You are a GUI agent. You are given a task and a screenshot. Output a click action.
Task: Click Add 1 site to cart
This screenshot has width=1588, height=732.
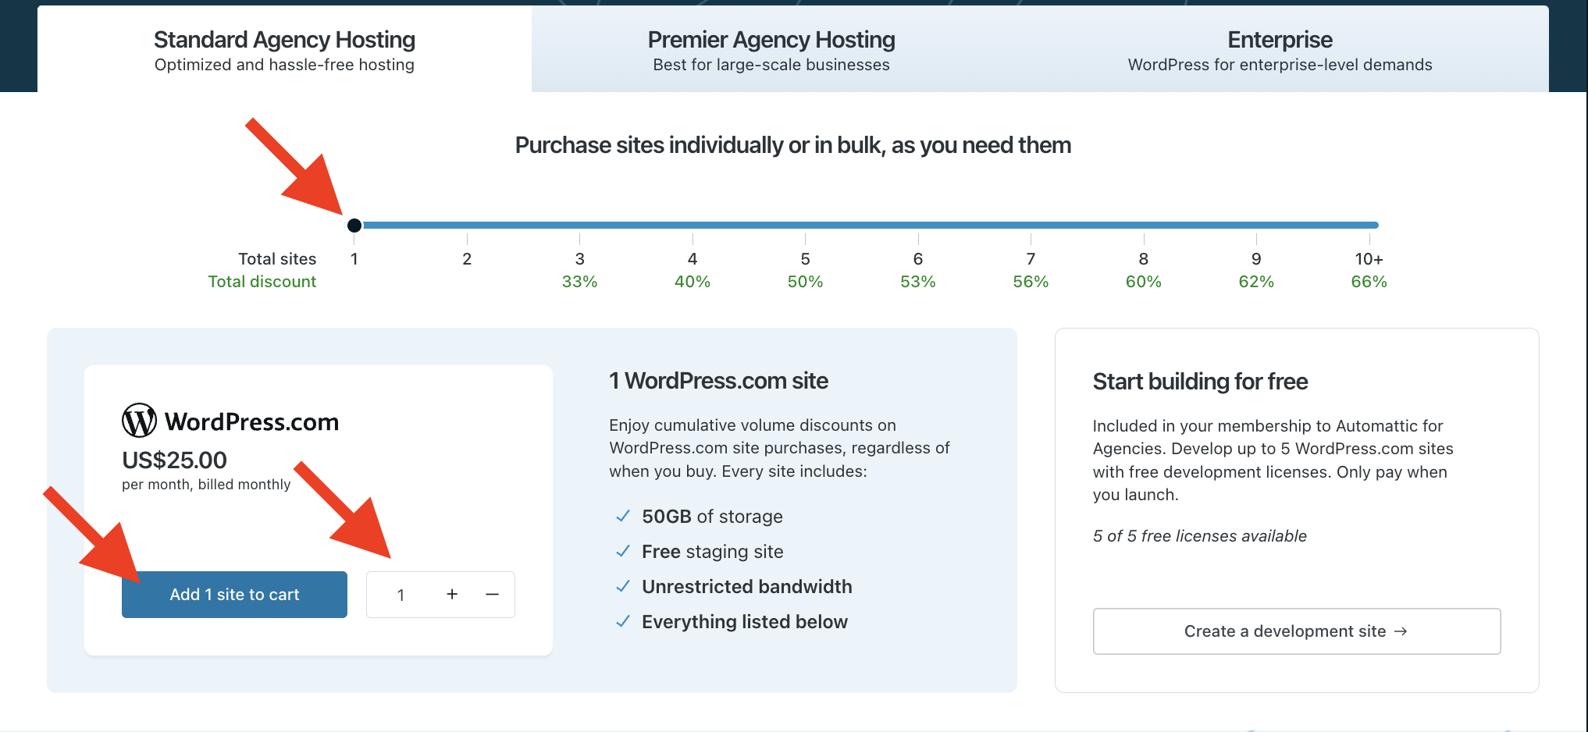pos(234,594)
